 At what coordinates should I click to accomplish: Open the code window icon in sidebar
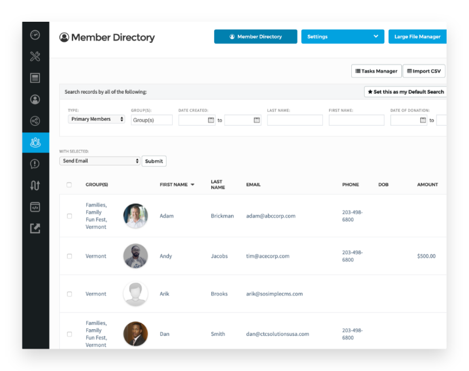(35, 207)
